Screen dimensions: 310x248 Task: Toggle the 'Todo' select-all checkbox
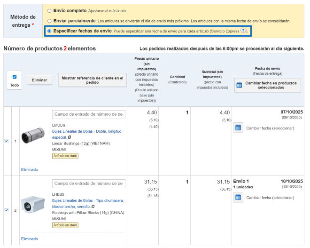click(x=15, y=77)
